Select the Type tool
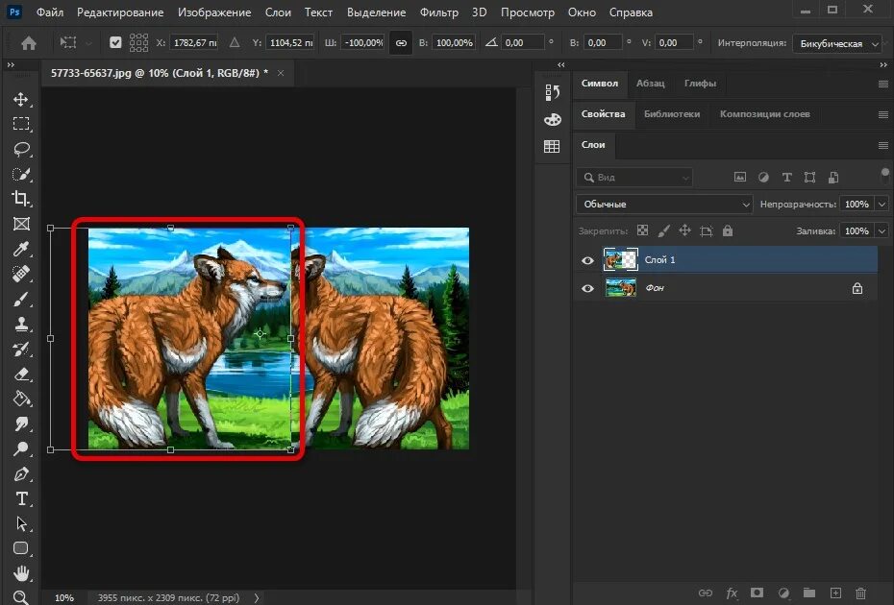894x605 pixels. [21, 499]
